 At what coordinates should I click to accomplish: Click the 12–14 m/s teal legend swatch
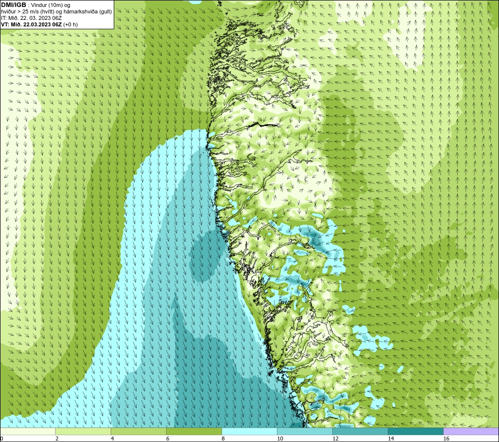point(360,431)
